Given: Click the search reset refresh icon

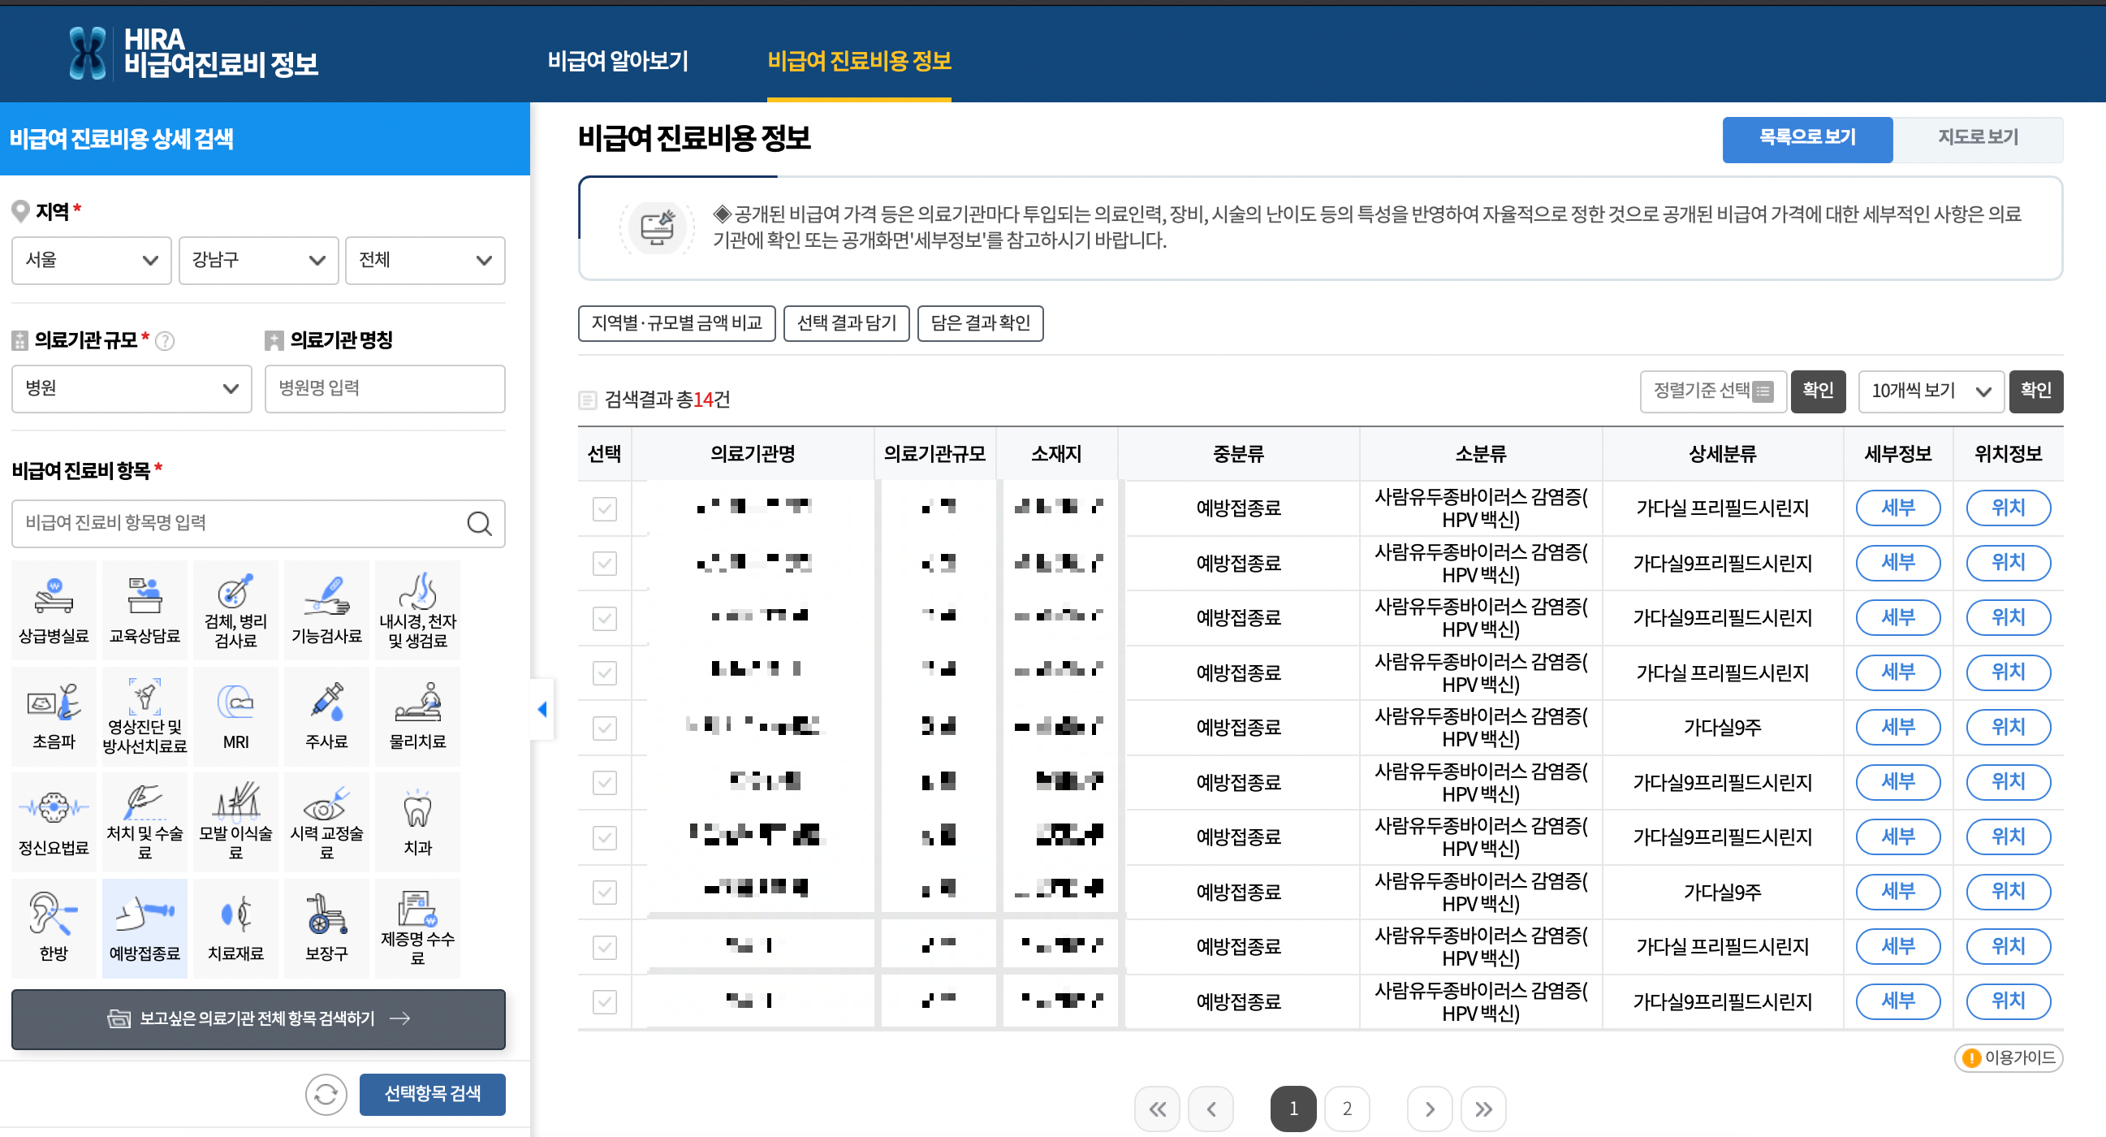Looking at the screenshot, I should tap(326, 1094).
